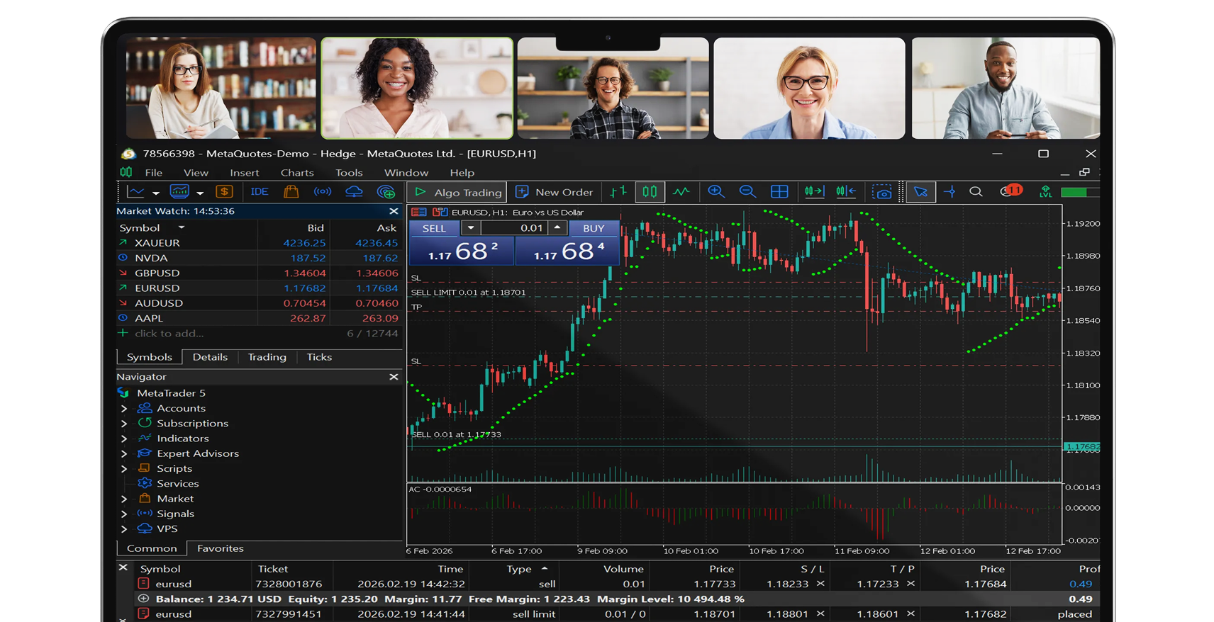Remove take profit 1.18601 on sell limit order

pyautogui.click(x=911, y=614)
